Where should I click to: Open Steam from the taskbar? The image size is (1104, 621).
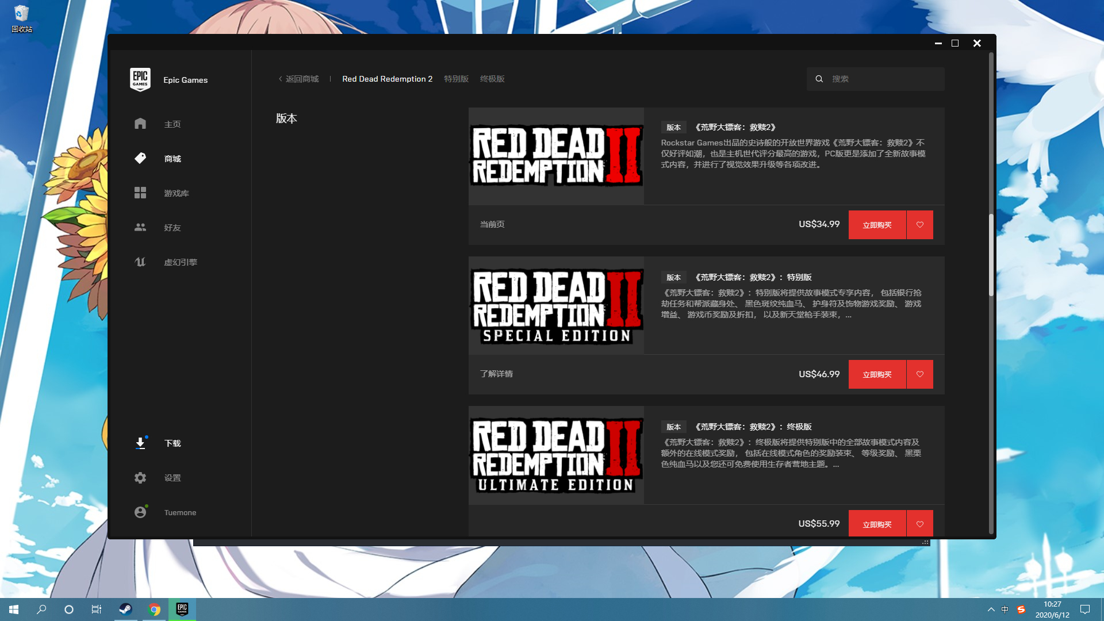125,609
